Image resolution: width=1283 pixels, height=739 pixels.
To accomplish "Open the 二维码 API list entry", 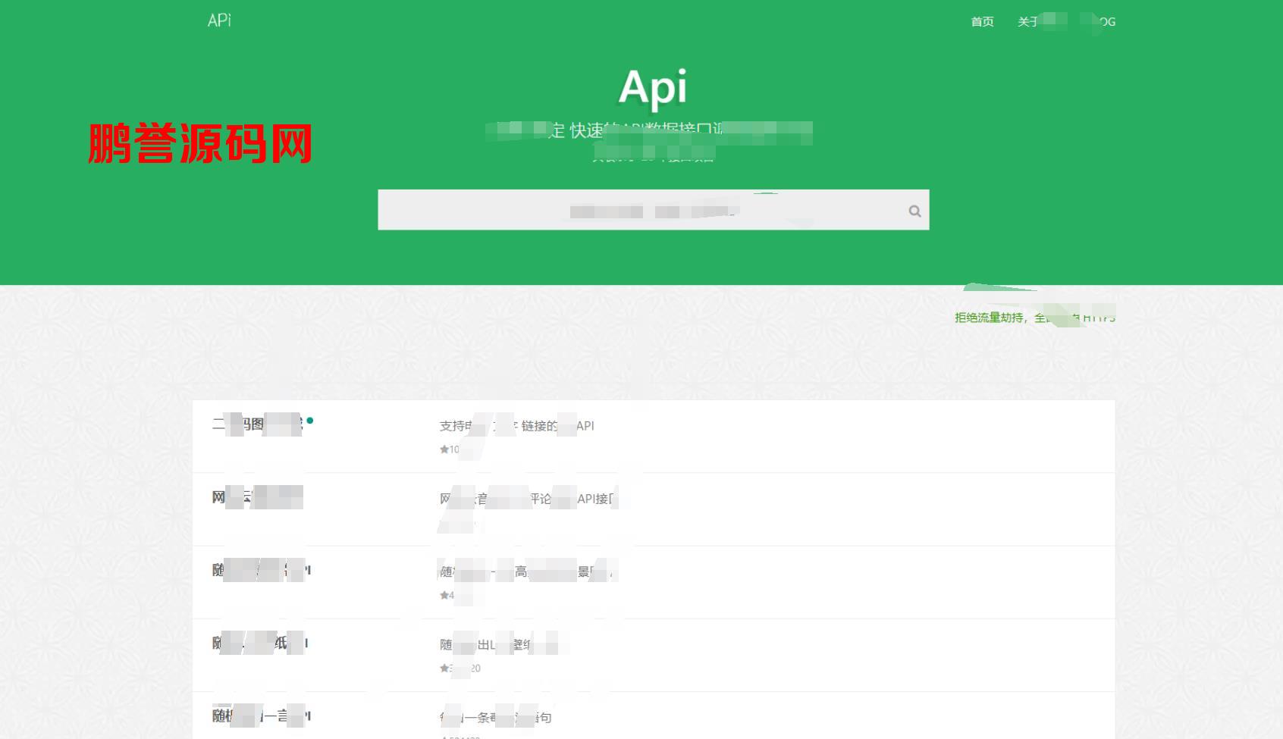I will pyautogui.click(x=259, y=424).
